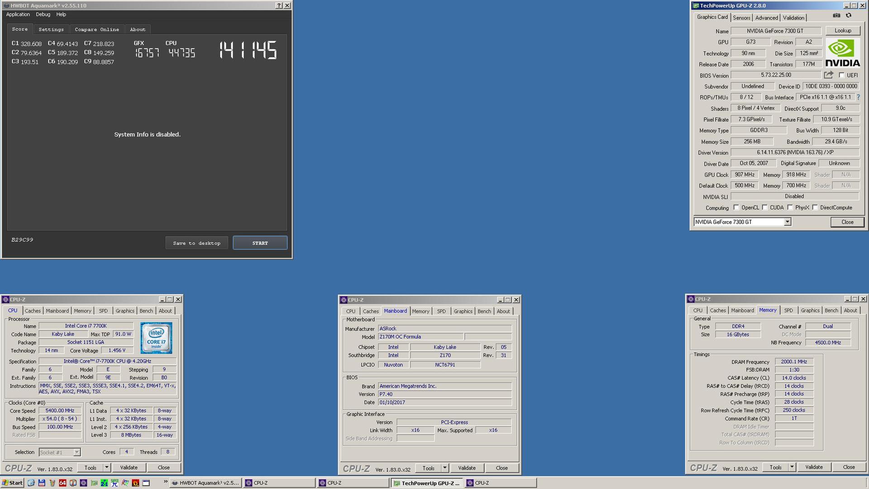Click the BIOS Version field 5.73.22.25.00
Viewport: 869px width, 489px height.
(776, 75)
